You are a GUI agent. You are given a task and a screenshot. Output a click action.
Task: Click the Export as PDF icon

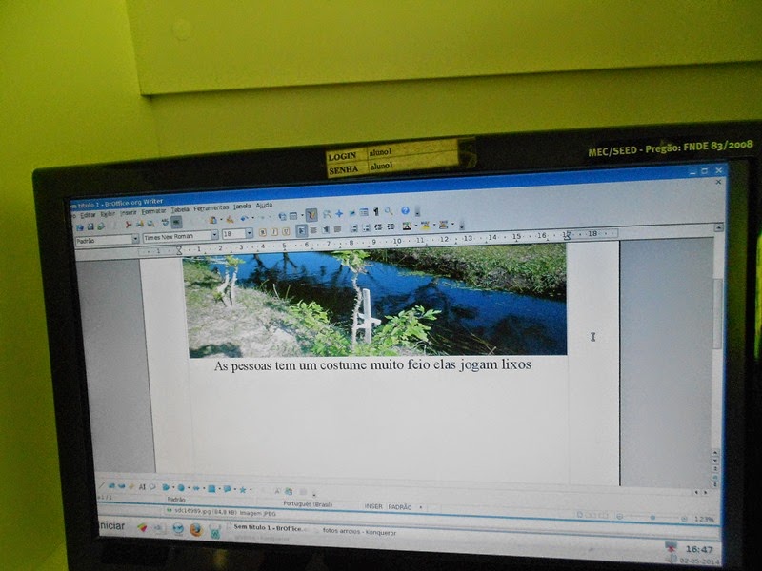point(129,225)
